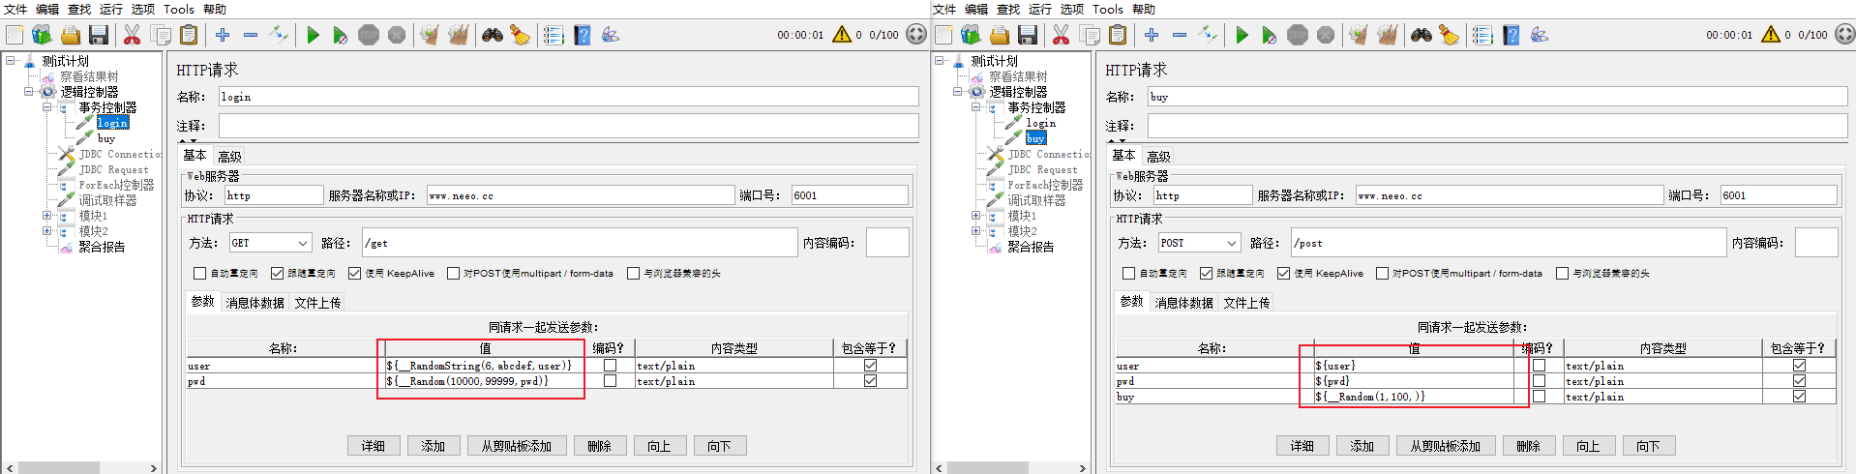This screenshot has width=1856, height=474.
Task: Open Help book icon in left window
Action: [583, 35]
